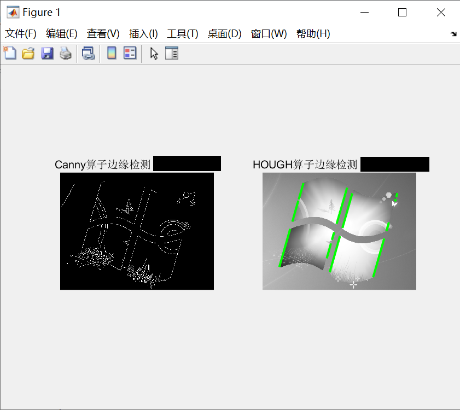Select the Canny edge detection image
This screenshot has width=460, height=410.
tap(137, 231)
